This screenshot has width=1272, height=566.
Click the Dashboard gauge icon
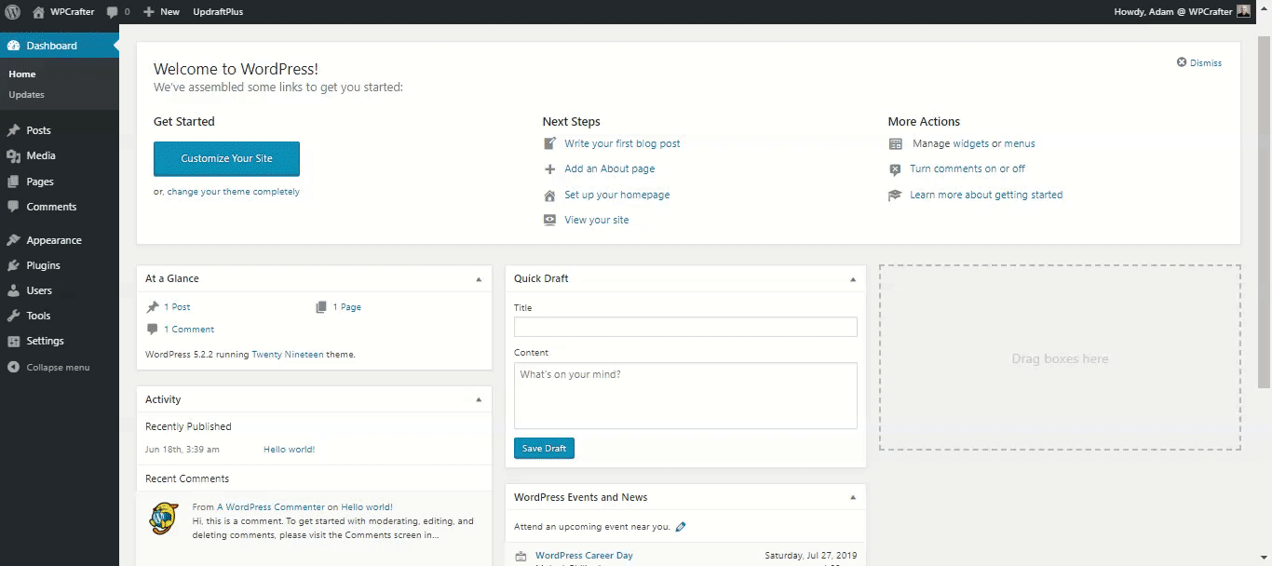(x=13, y=46)
